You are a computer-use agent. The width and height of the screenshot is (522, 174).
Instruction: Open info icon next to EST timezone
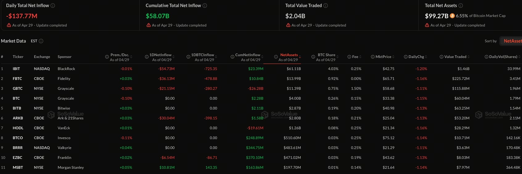click(41, 41)
